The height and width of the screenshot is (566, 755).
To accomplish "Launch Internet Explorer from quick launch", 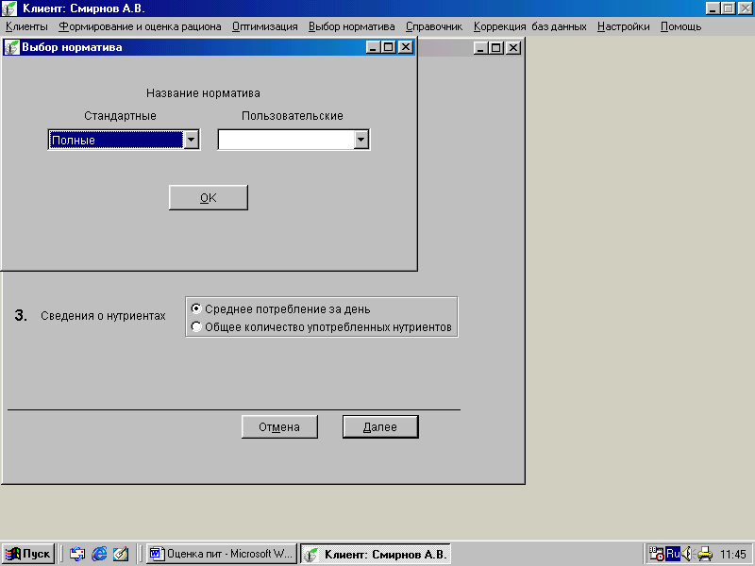I will coord(99,554).
